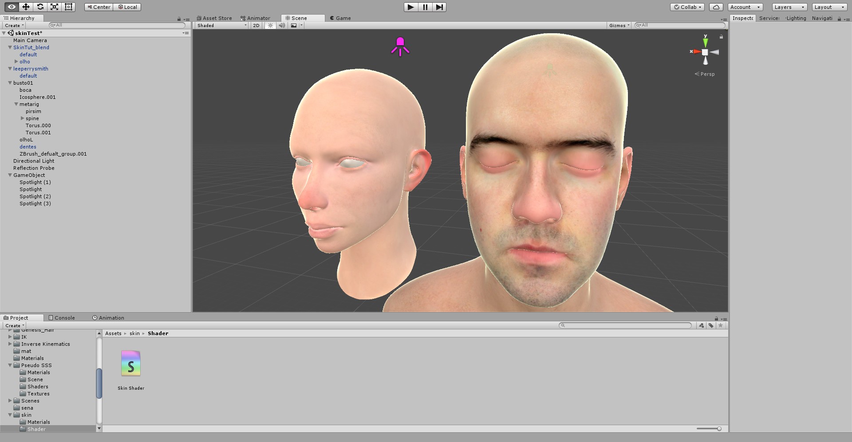The width and height of the screenshot is (852, 442).
Task: Select the Rotate tool
Action: point(40,7)
